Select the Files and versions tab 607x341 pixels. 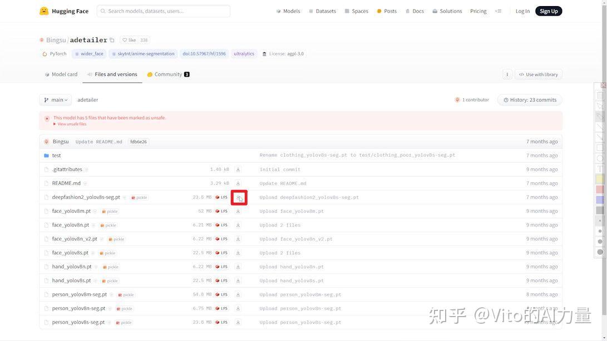point(112,74)
